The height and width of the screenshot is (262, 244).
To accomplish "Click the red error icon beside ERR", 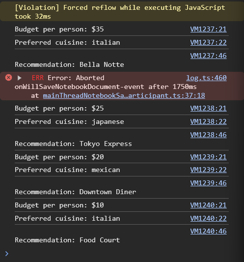I will click(x=8, y=78).
